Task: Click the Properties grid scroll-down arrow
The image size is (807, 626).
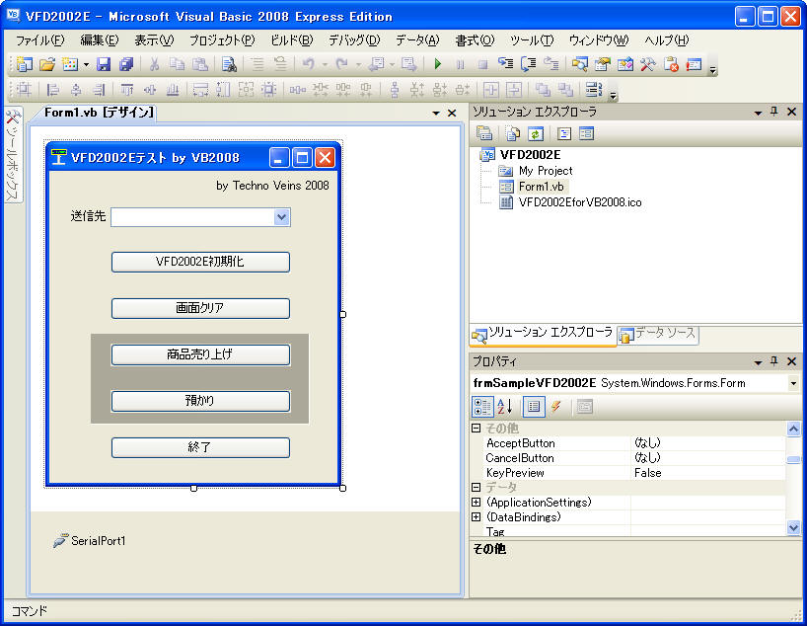Action: click(x=793, y=527)
